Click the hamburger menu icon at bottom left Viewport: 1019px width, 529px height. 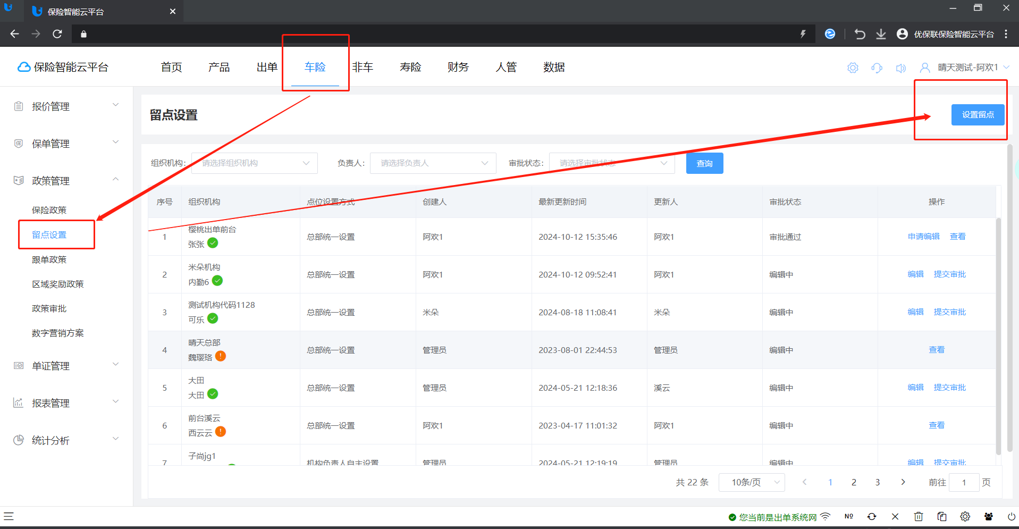point(9,516)
